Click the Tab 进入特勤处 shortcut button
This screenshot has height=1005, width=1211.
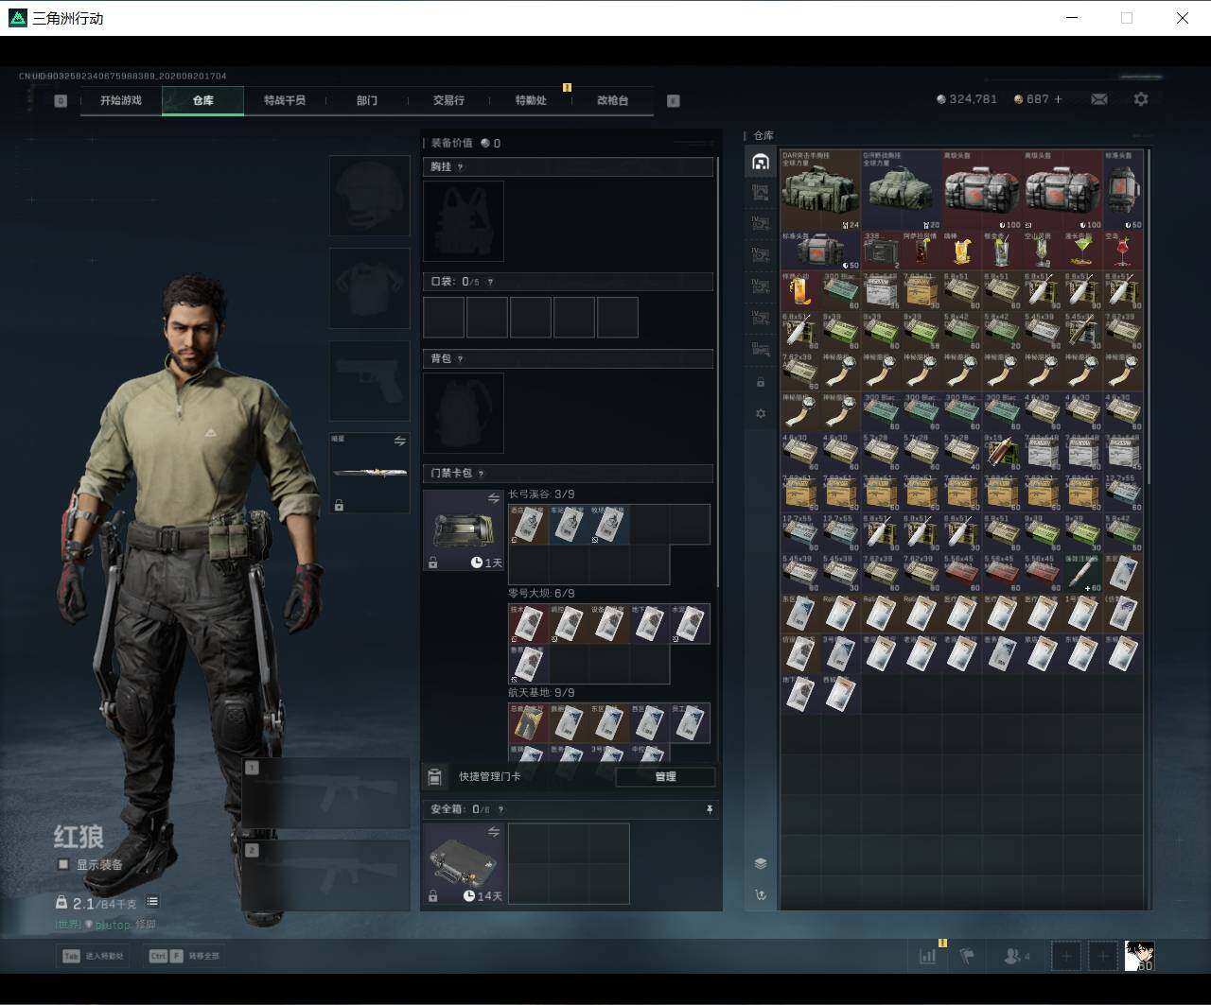click(x=93, y=956)
